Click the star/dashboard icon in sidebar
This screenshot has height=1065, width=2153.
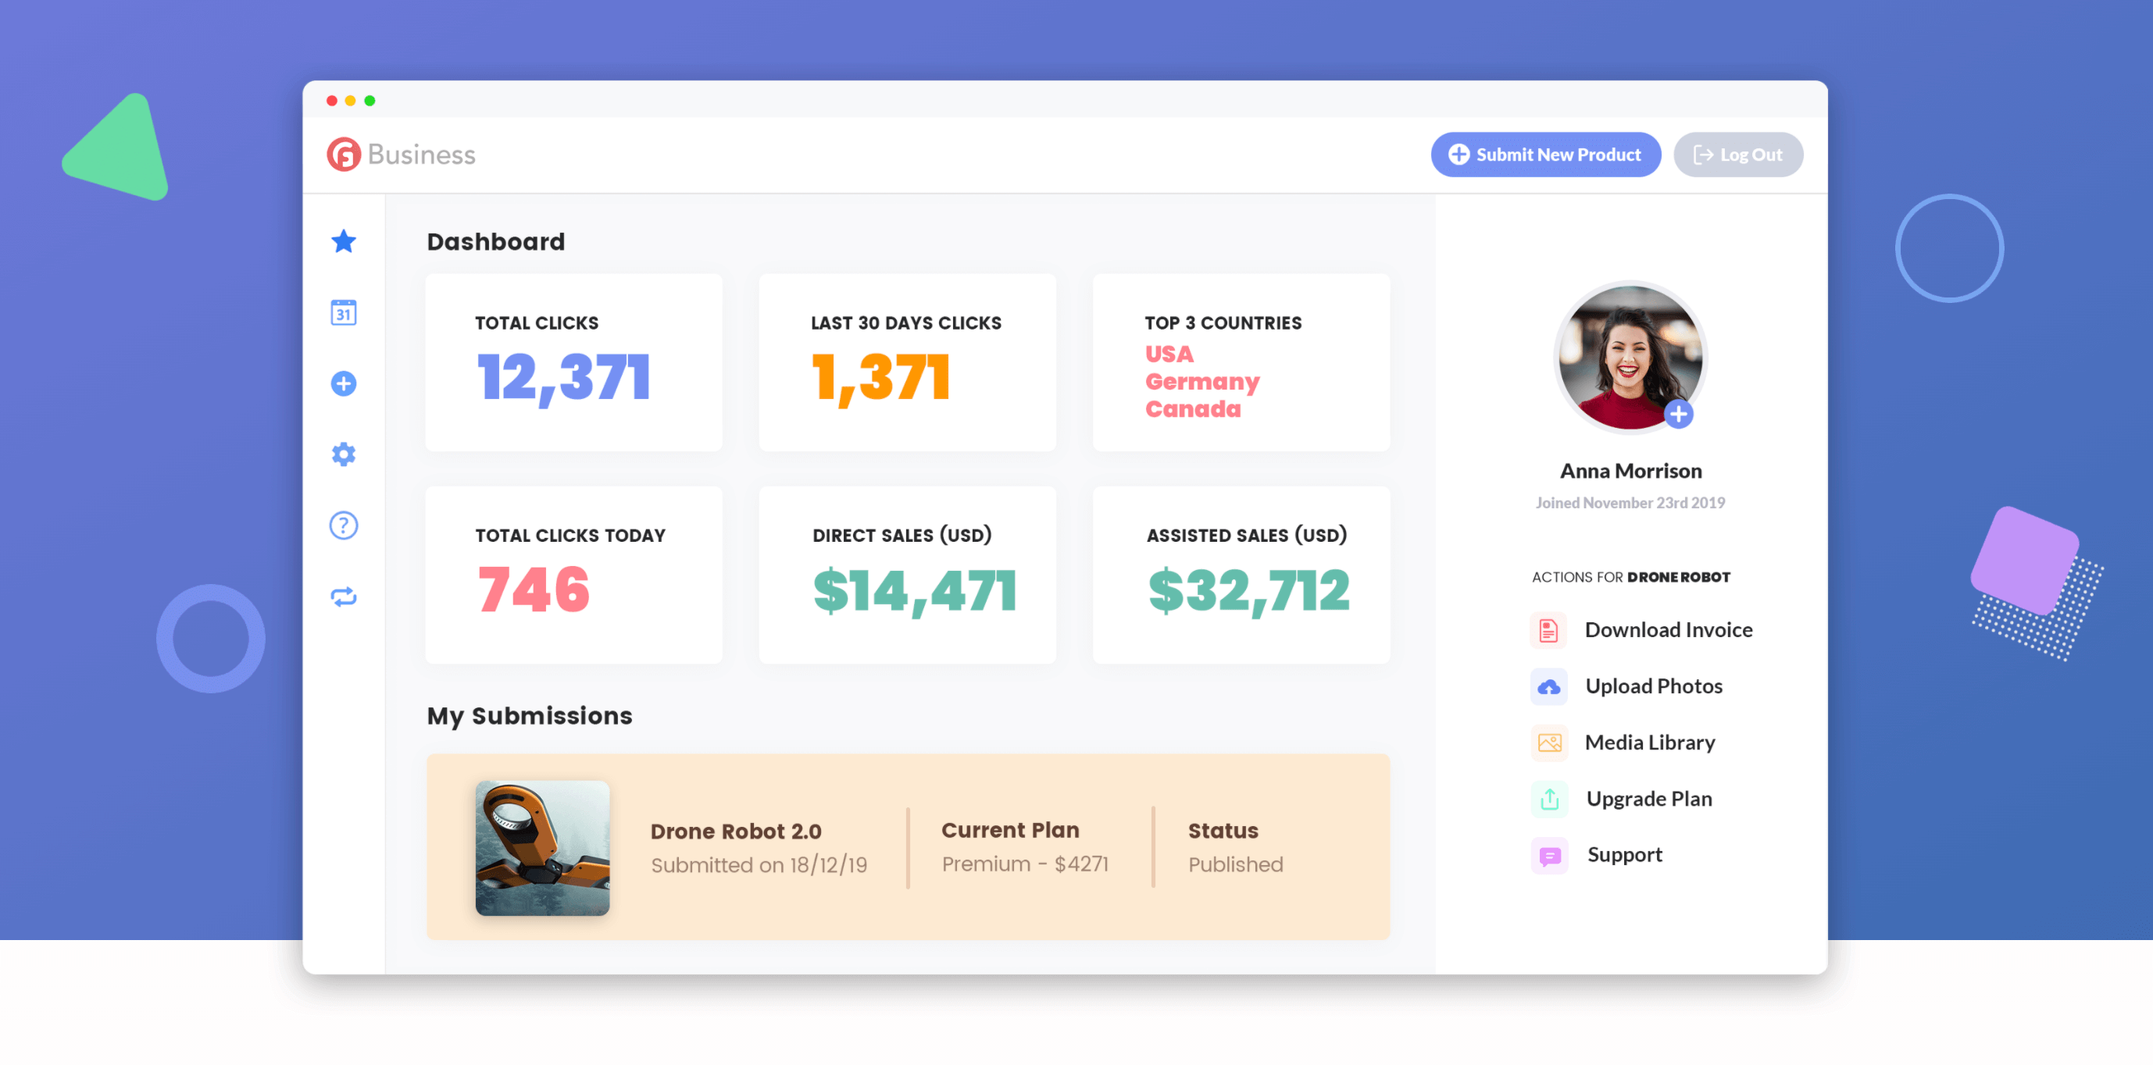(x=346, y=243)
